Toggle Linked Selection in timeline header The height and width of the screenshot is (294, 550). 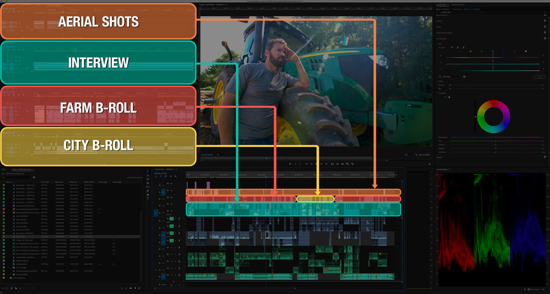tap(165, 176)
